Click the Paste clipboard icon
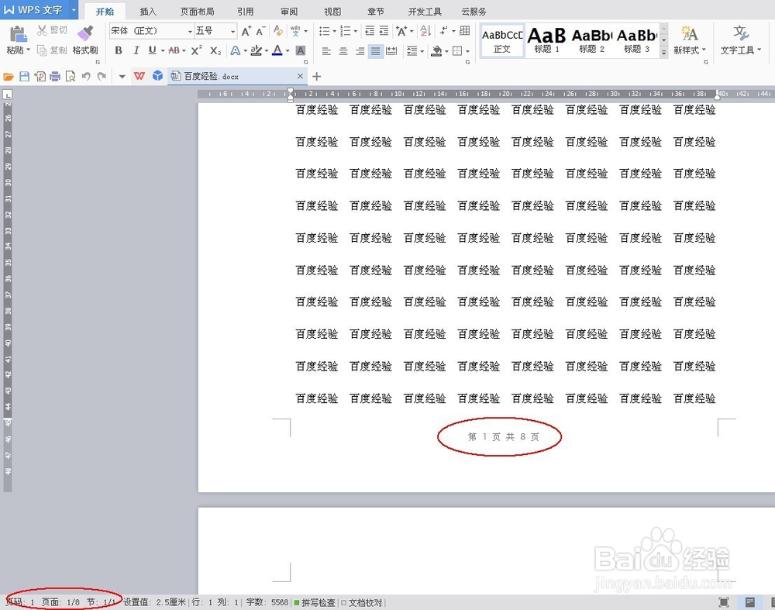 pos(18,34)
